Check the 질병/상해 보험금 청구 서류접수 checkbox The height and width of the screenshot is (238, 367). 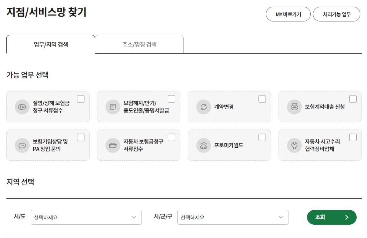coord(81,99)
